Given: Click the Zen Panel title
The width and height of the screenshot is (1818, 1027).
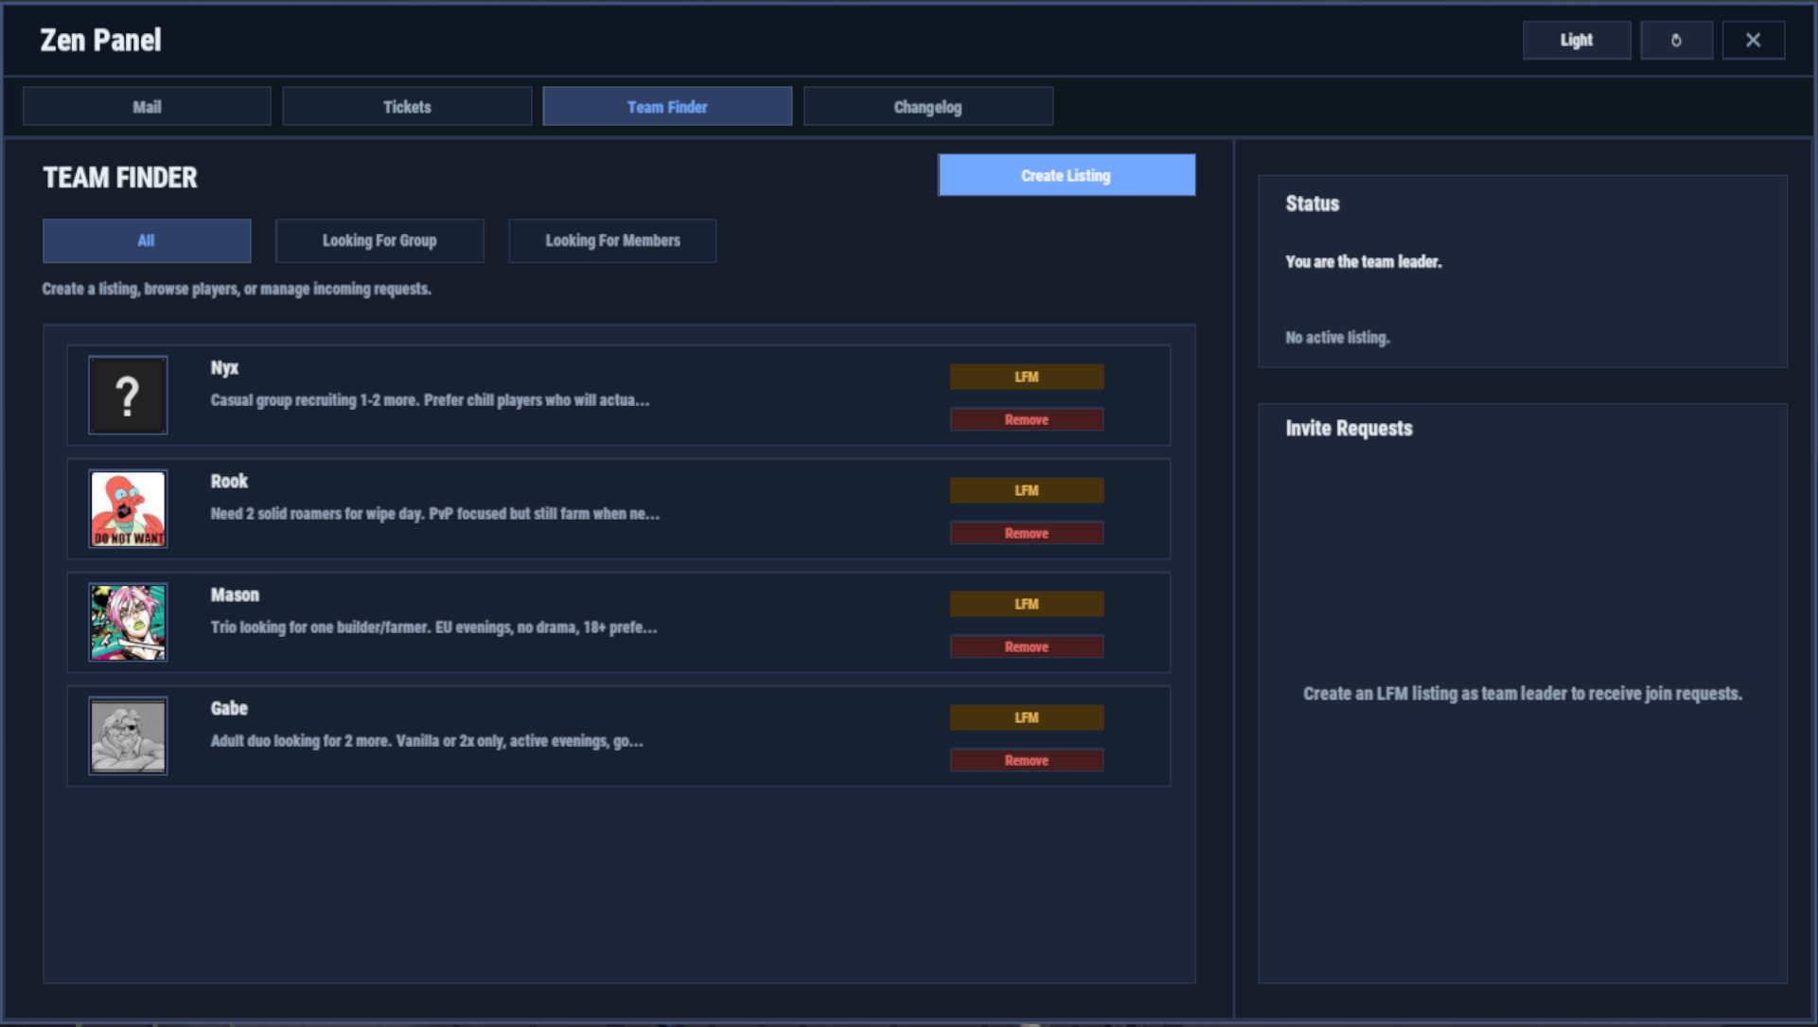Looking at the screenshot, I should [100, 41].
